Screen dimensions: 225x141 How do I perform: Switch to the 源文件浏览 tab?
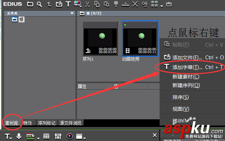tap(70, 123)
